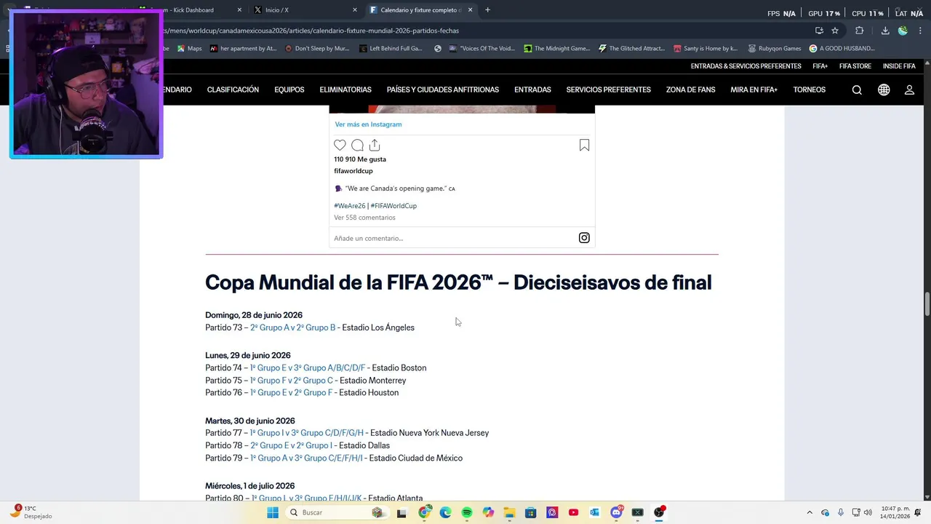Open the TORNEOS menu item
This screenshot has height=524, width=931.
pos(810,90)
